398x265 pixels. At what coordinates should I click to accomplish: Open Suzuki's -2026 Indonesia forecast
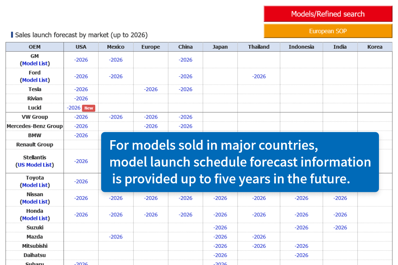[302, 227]
